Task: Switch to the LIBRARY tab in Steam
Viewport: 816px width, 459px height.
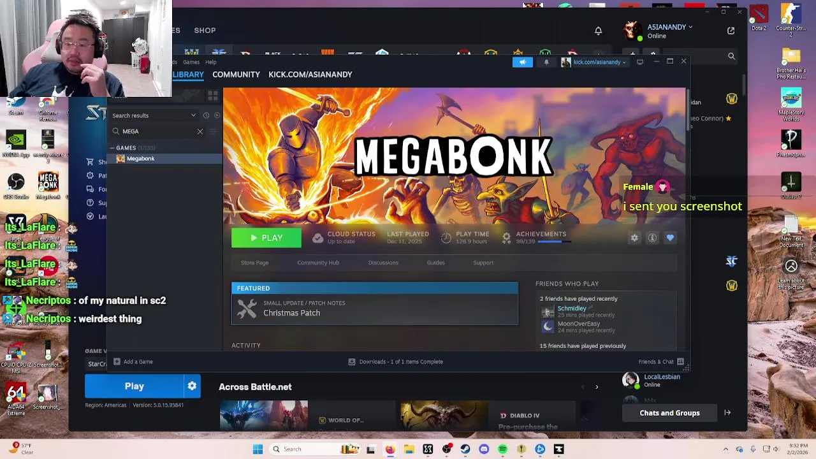Action: [x=188, y=75]
